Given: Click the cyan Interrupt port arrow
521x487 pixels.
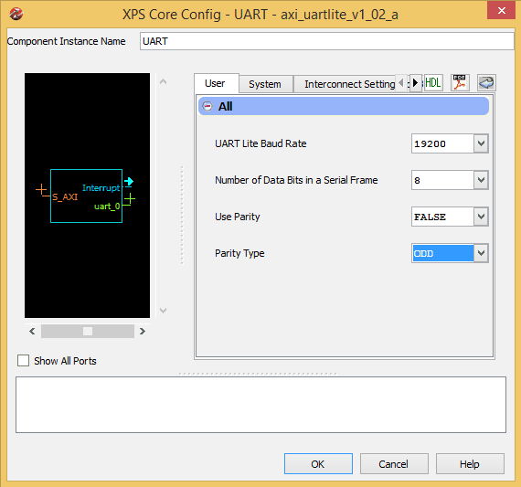Looking at the screenshot, I should tap(129, 182).
